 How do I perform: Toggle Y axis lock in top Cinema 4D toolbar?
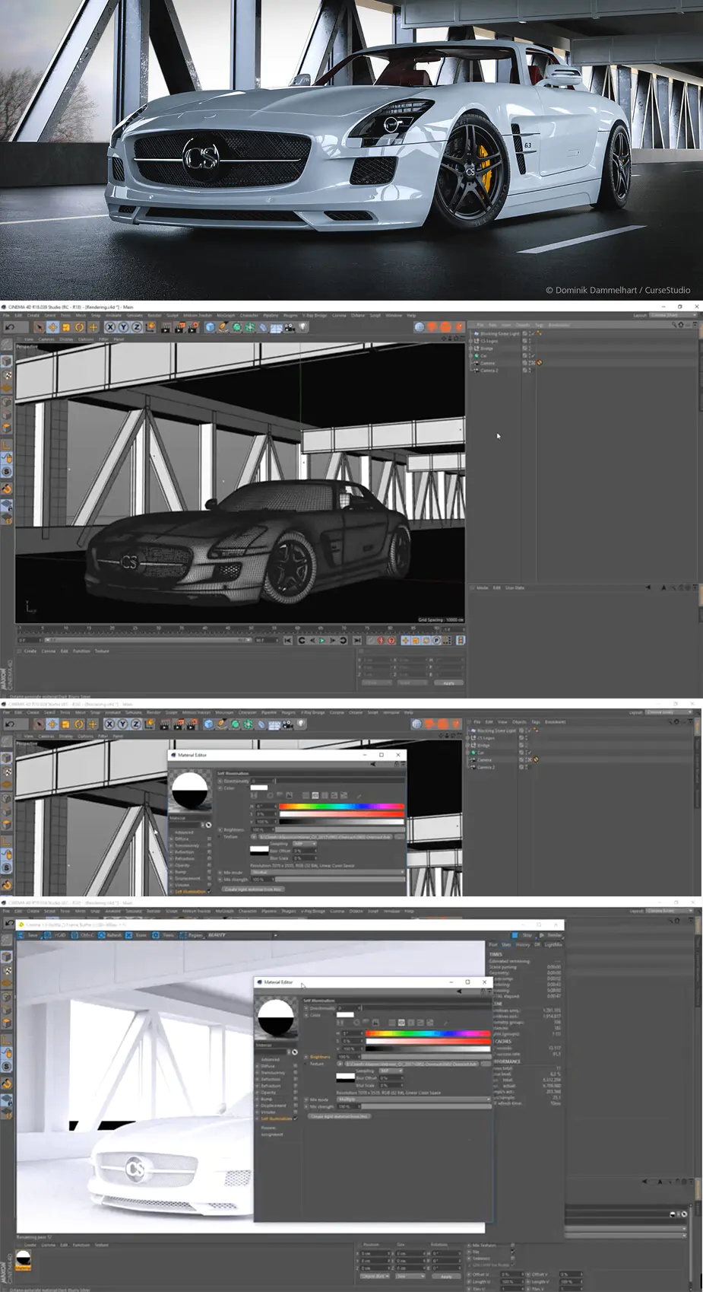pos(123,327)
